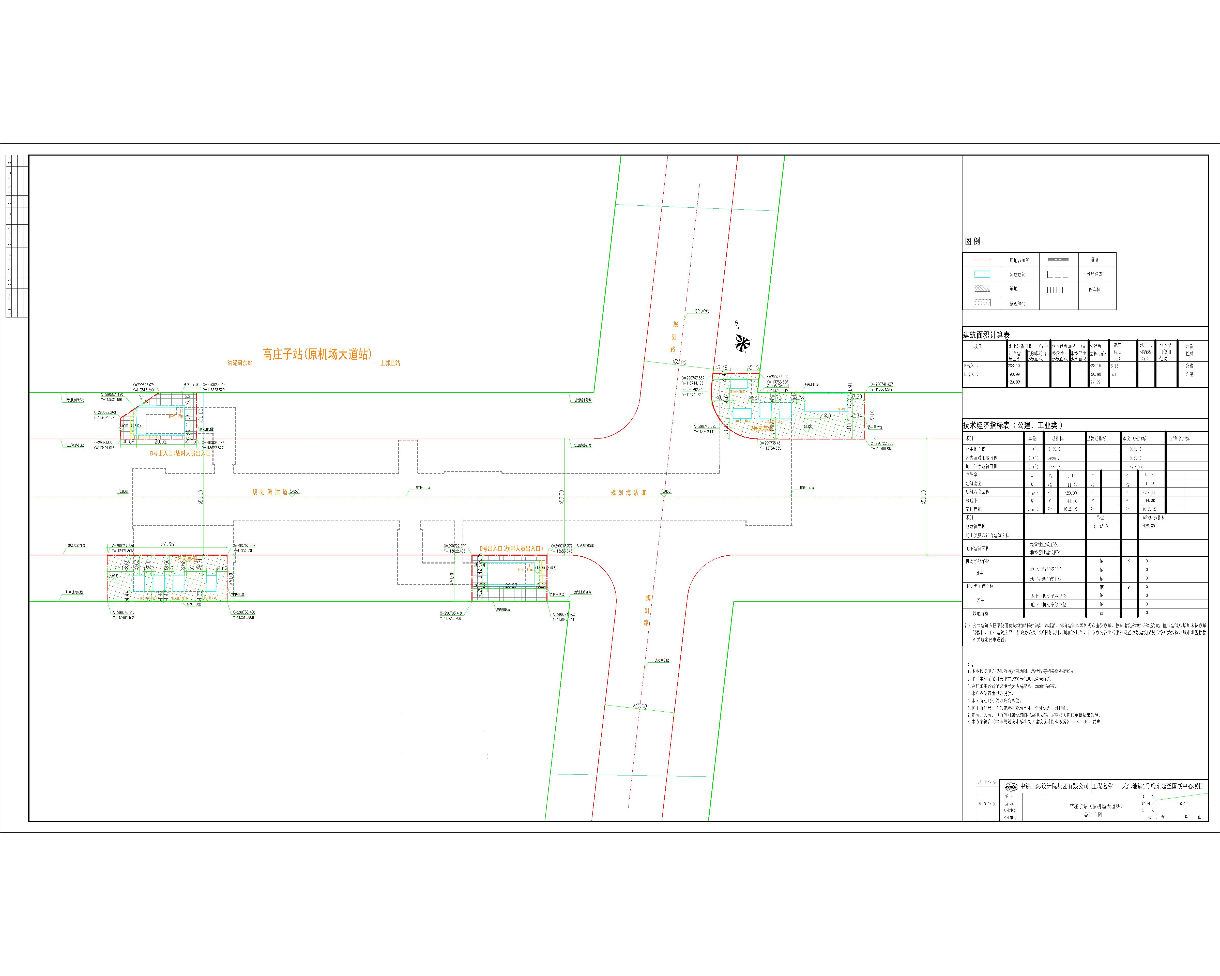Image resolution: width=1220 pixels, height=976 pixels.
Task: Click the dashed 预留建筑 legend symbol
Action: coord(1057,274)
